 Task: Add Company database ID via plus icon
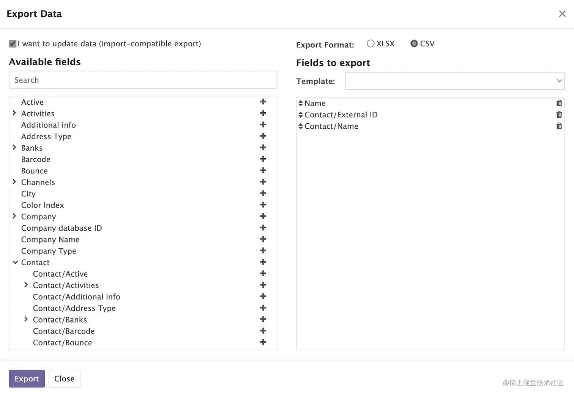[263, 228]
